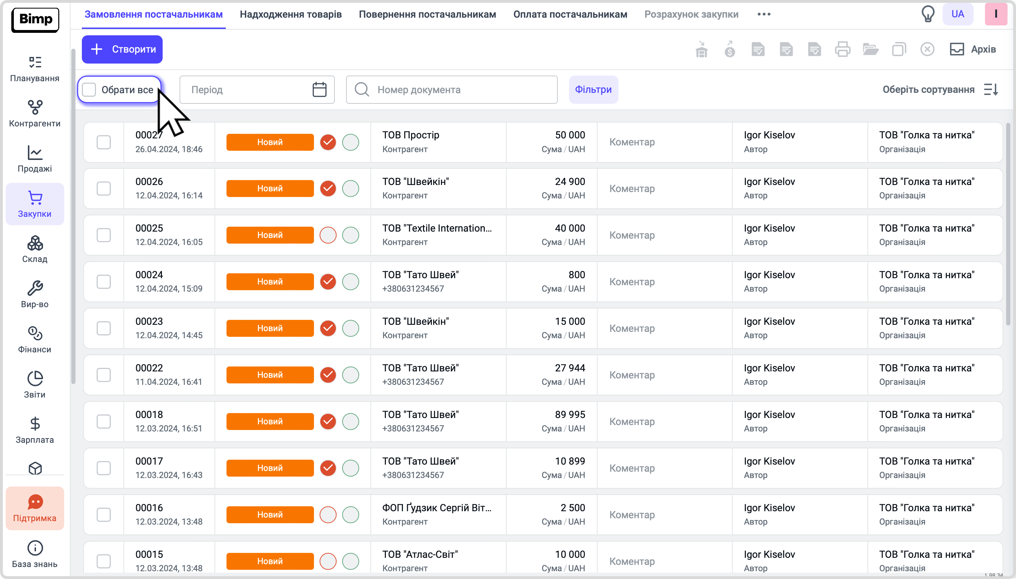Image resolution: width=1016 pixels, height=579 pixels.
Task: Select the checkbox for order 00023
Action: tap(104, 328)
